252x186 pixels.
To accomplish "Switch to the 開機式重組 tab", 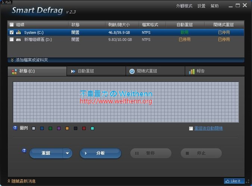I will [155, 71].
